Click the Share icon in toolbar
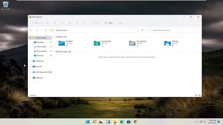Image resolution: width=223 pixels, height=125 pixels. (77, 23)
